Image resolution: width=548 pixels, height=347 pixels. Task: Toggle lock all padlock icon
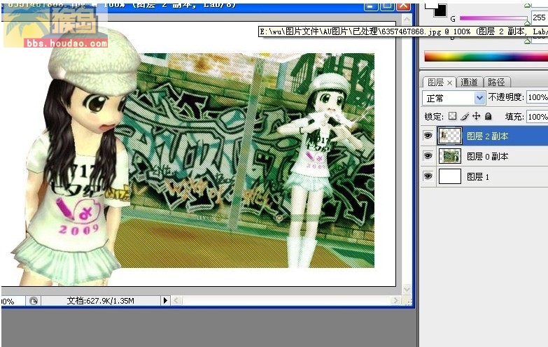pos(489,116)
